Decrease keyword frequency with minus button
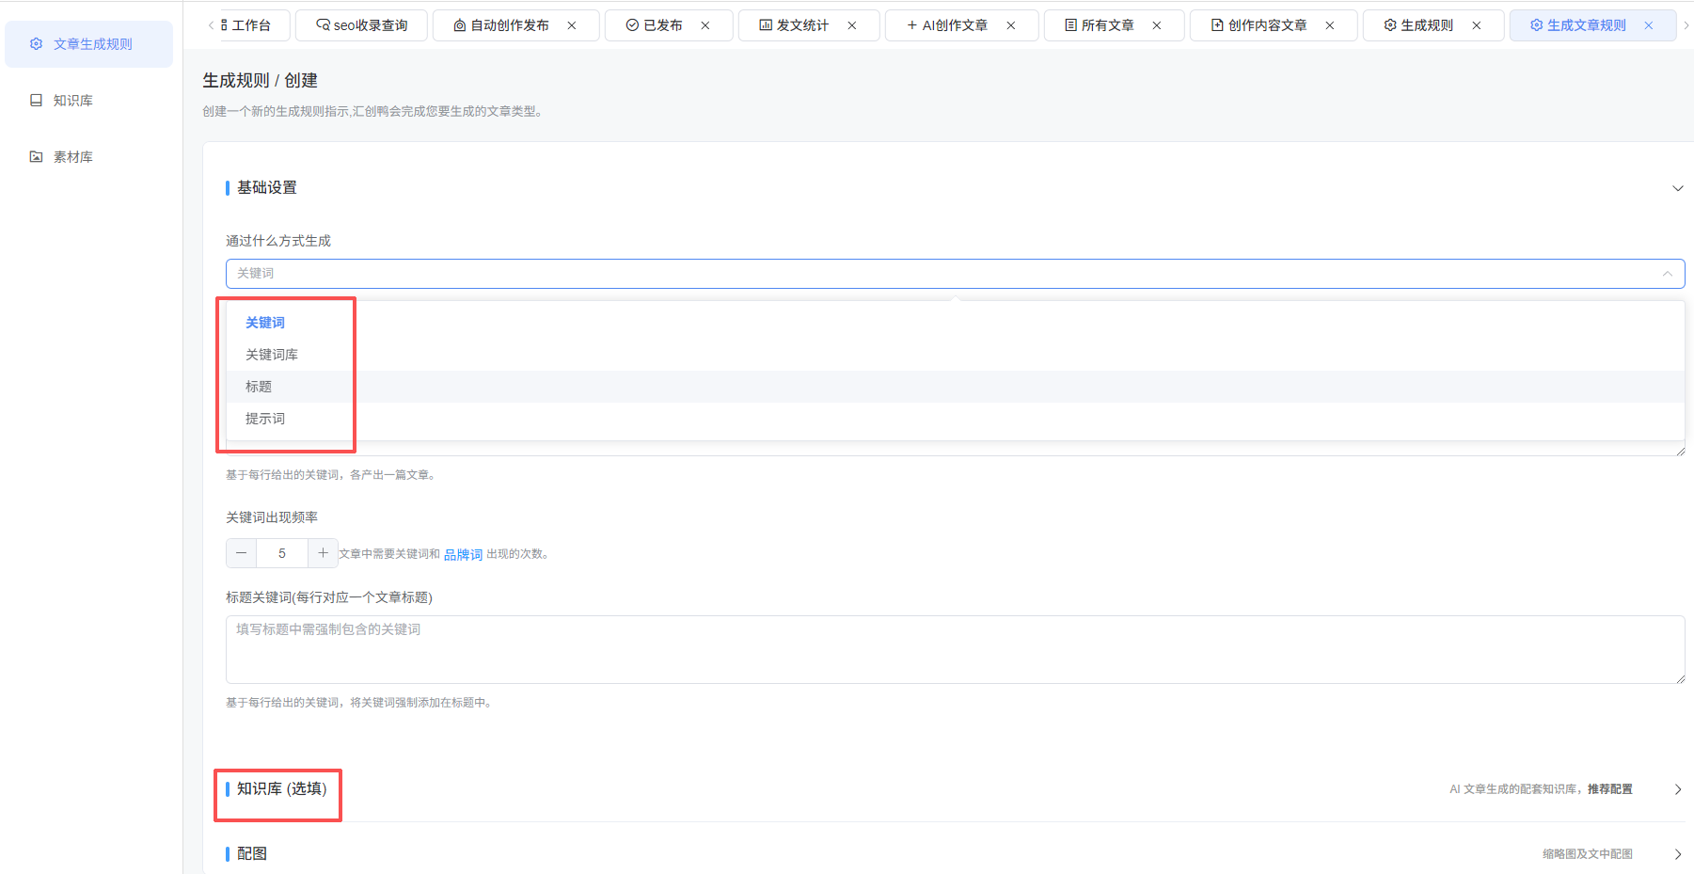The image size is (1694, 874). click(x=242, y=553)
